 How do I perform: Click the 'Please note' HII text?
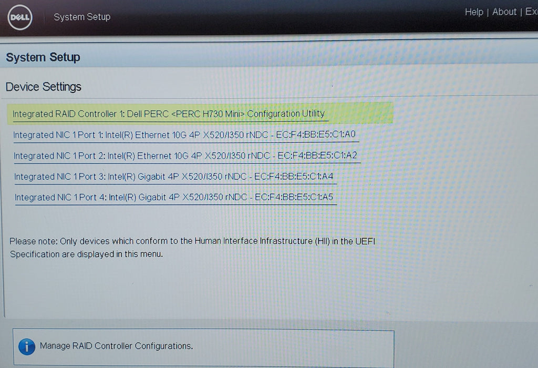(192, 248)
